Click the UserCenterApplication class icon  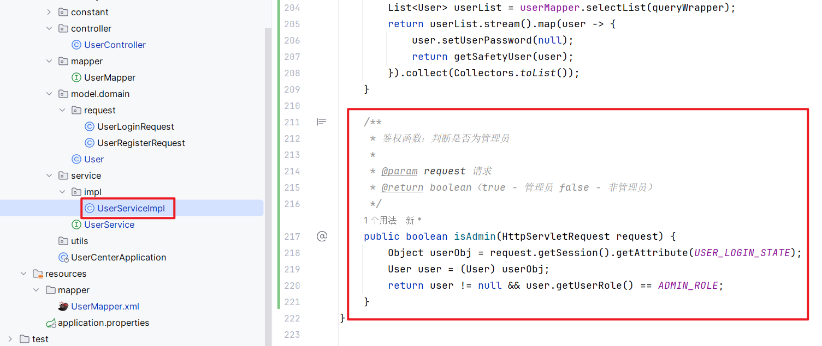63,257
